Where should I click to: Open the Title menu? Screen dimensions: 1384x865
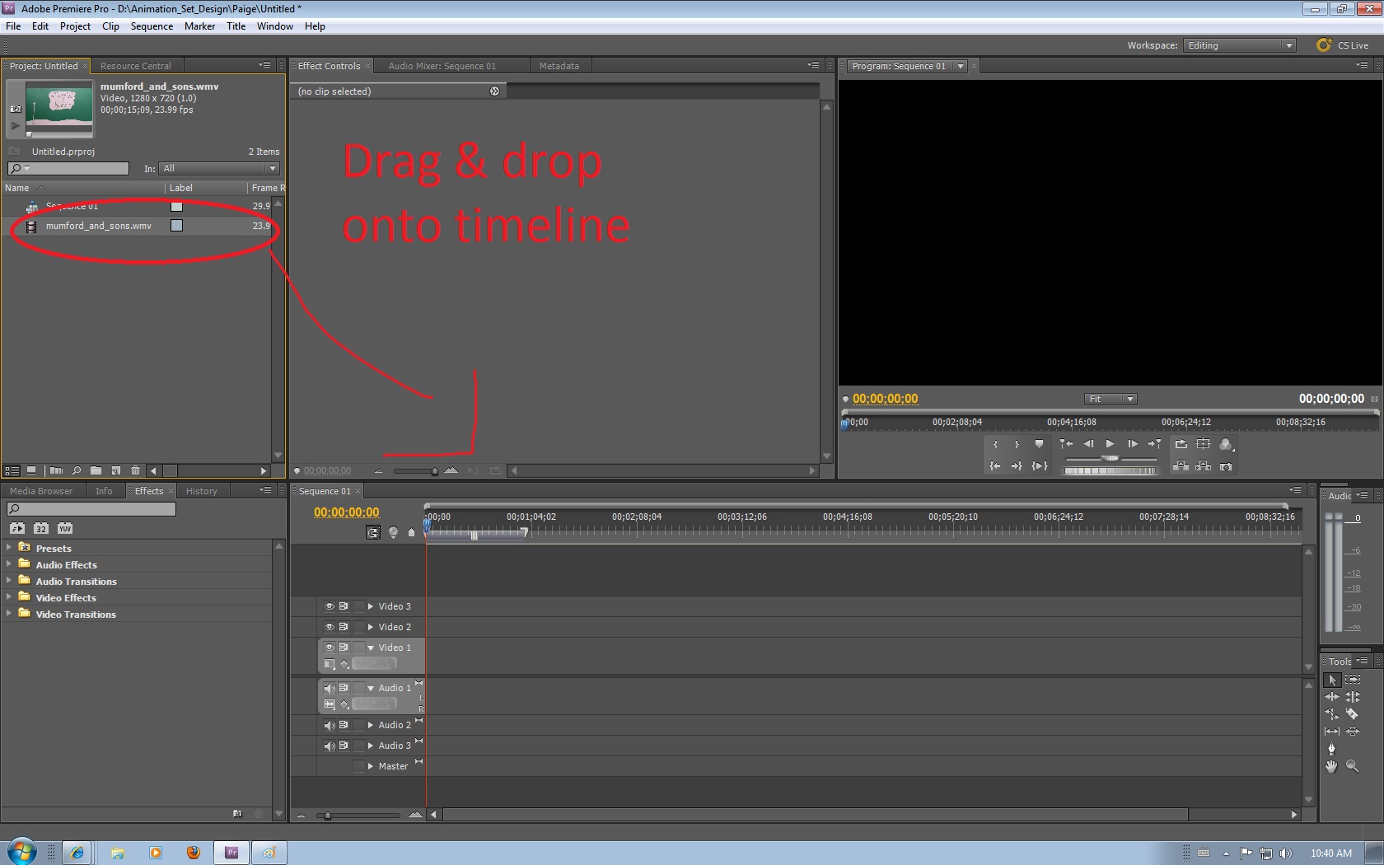pyautogui.click(x=236, y=26)
